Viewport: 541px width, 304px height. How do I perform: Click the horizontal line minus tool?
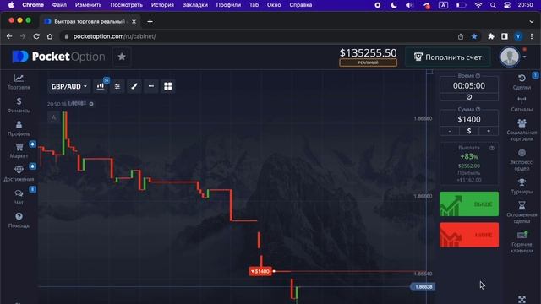(151, 86)
